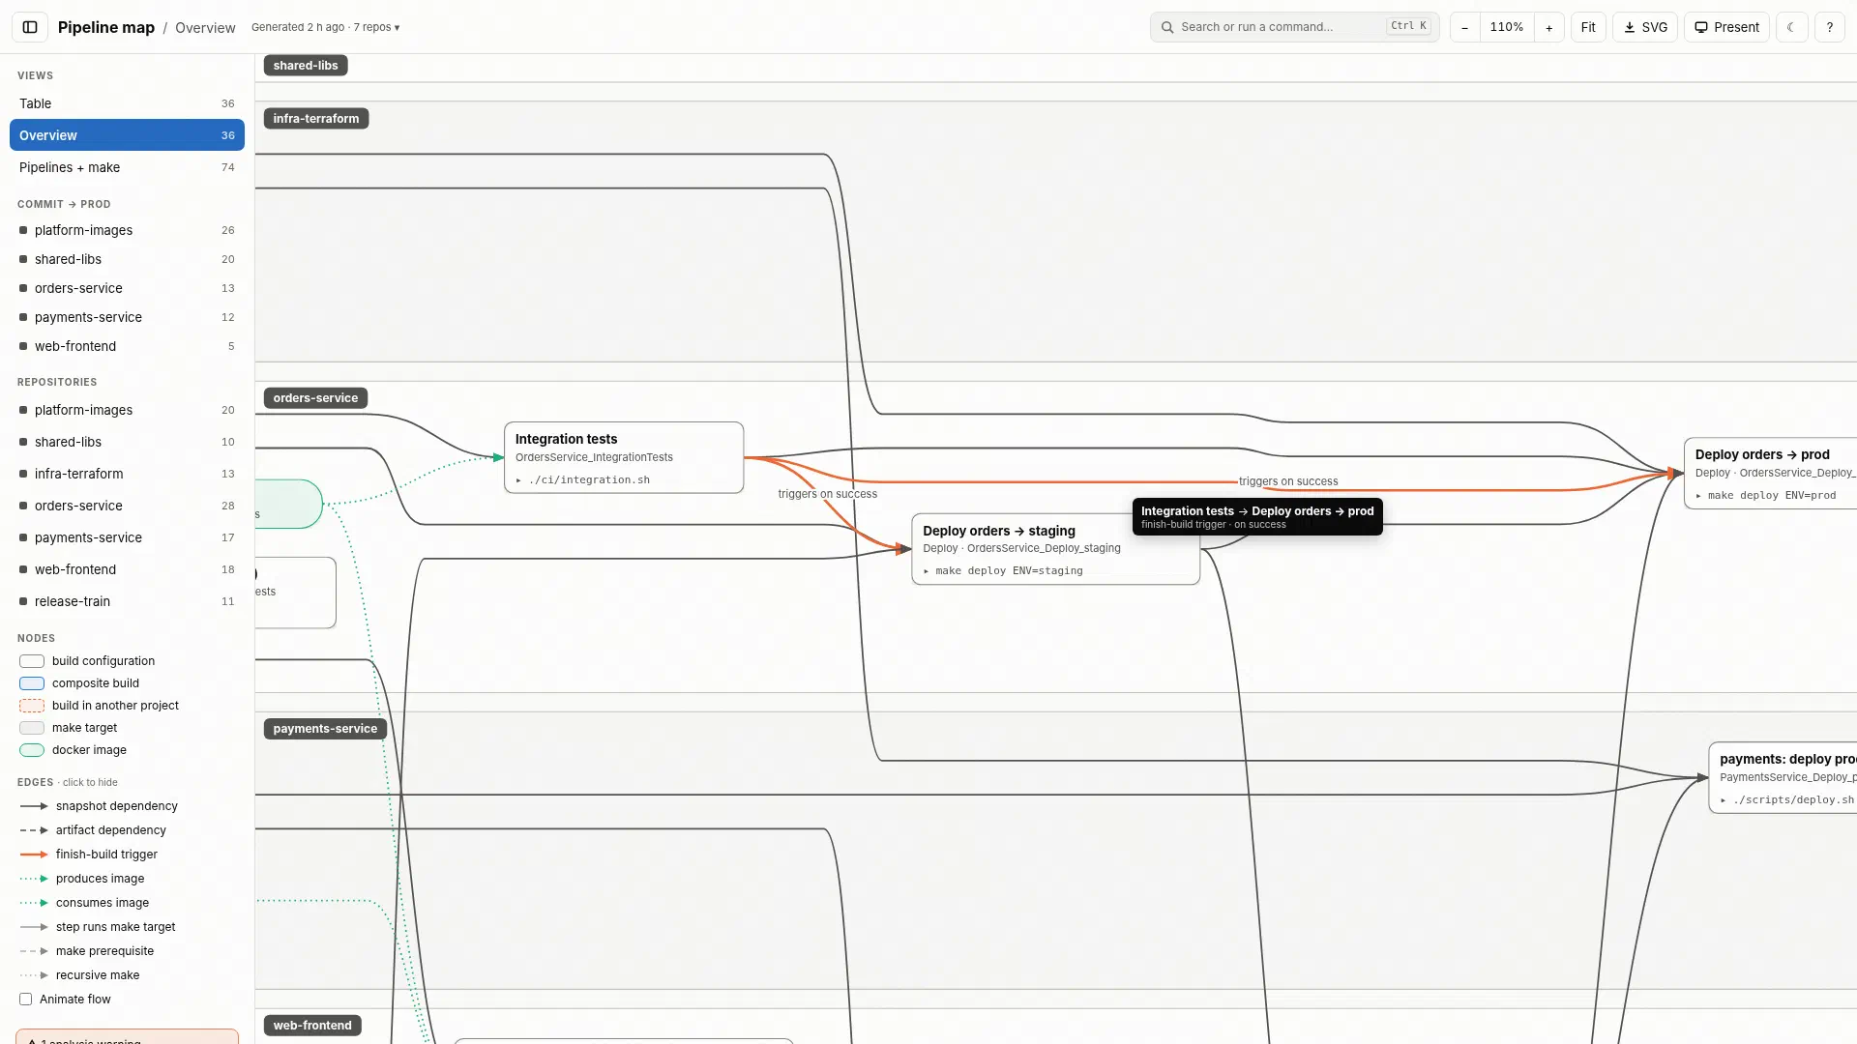Screen dimensions: 1857x1044
Task: Click the infra-terraform lane label
Action: [316, 119]
